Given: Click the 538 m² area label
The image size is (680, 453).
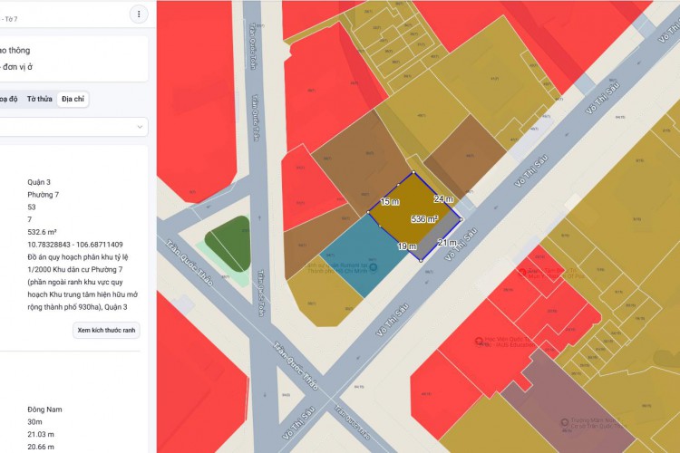Looking at the screenshot, I should click(423, 219).
